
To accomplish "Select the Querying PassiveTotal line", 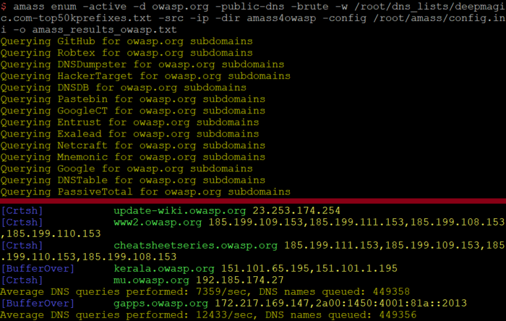I will pos(146,192).
